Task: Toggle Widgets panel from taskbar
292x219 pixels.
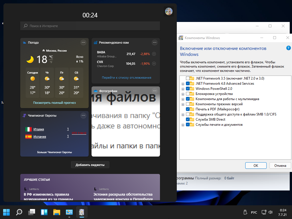Action: 44,212
